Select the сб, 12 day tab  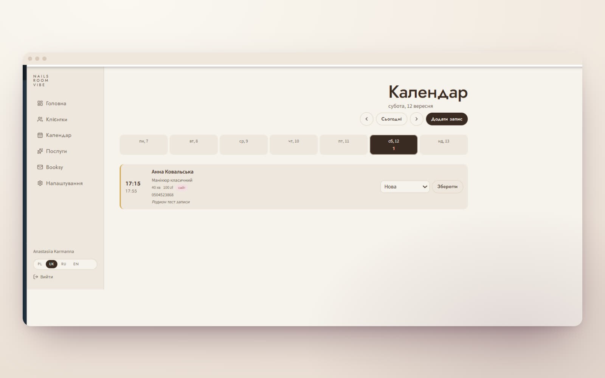(x=394, y=145)
